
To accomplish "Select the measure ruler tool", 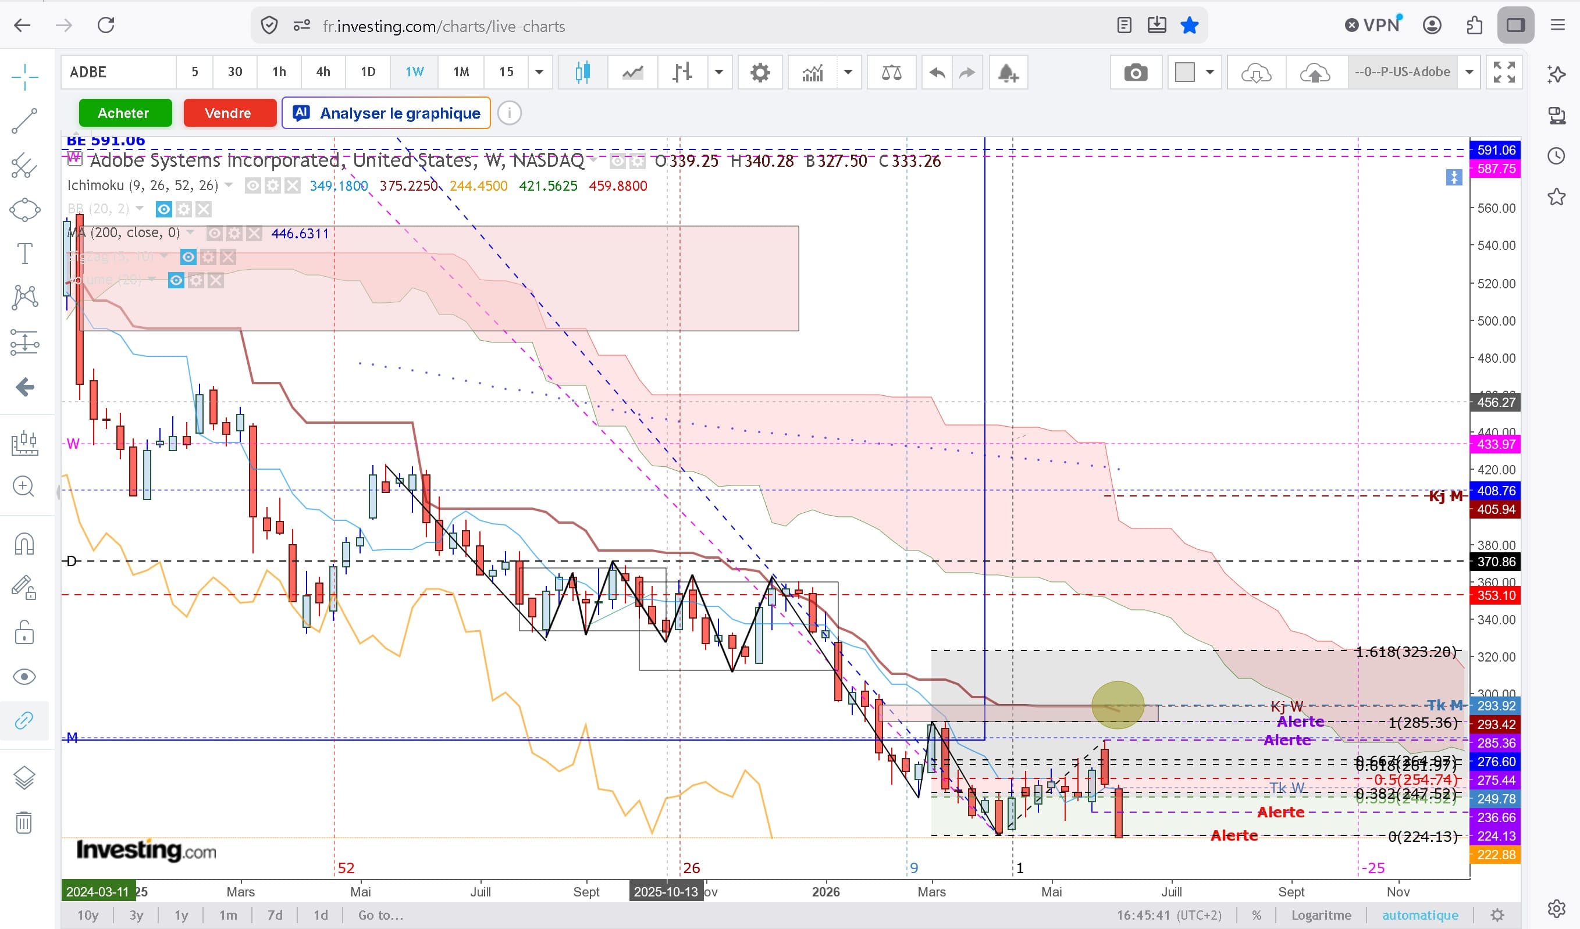I will point(24,442).
